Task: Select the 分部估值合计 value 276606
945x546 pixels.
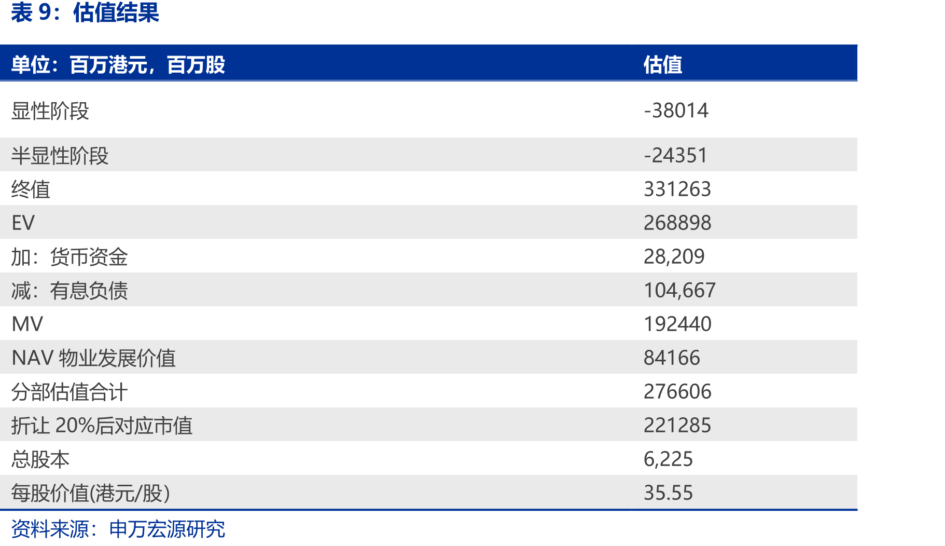Action: (x=677, y=391)
